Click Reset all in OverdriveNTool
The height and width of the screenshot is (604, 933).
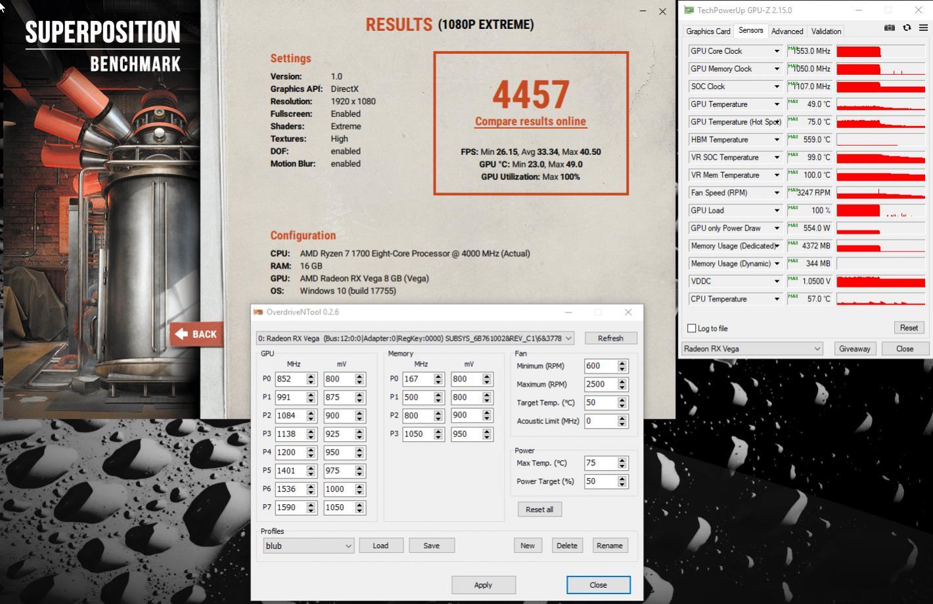coord(539,509)
